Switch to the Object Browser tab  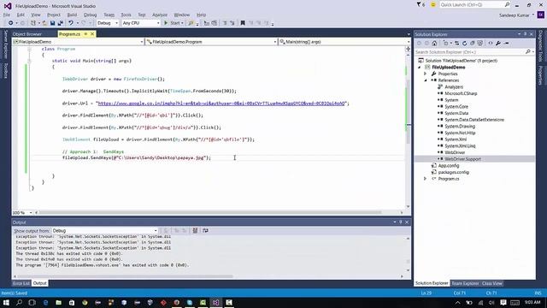[27, 34]
